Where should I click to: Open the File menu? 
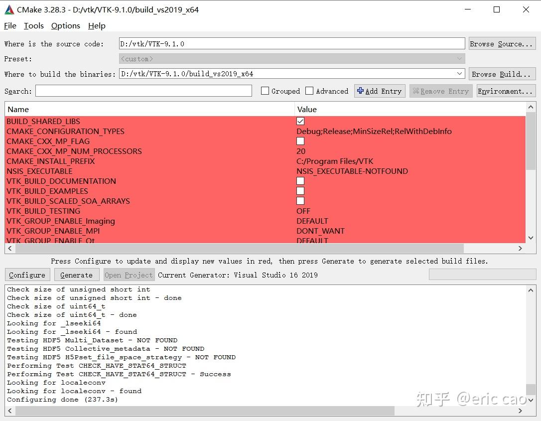pyautogui.click(x=9, y=25)
